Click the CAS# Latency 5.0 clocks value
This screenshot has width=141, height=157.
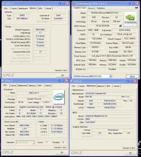[40, 36]
